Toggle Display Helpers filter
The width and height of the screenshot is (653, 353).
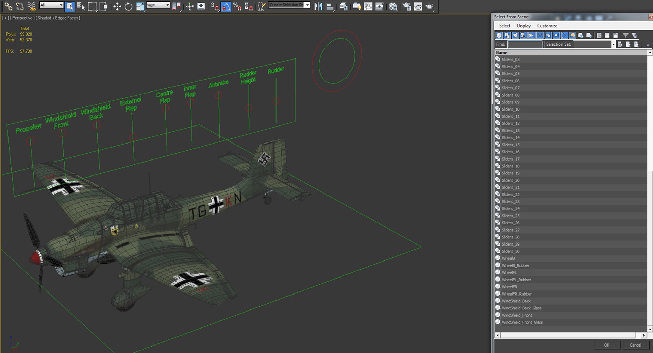coord(532,35)
